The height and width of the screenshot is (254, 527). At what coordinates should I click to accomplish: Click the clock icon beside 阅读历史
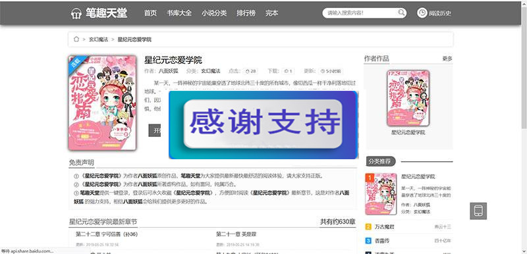click(x=422, y=13)
